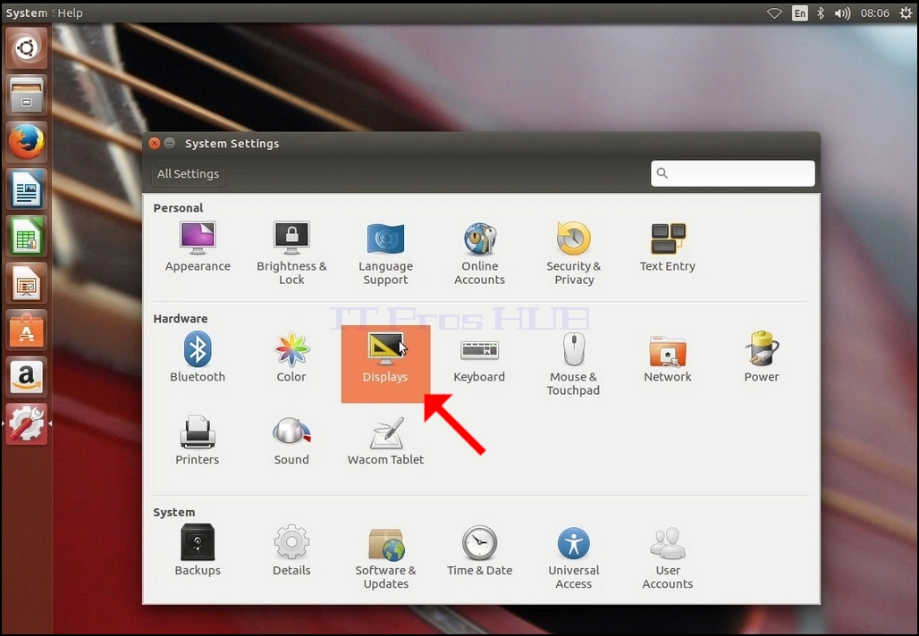The height and width of the screenshot is (636, 919).
Task: Close the System Settings window
Action: [154, 143]
